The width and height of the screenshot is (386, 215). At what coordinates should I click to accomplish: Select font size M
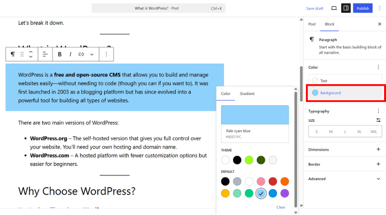(331, 132)
